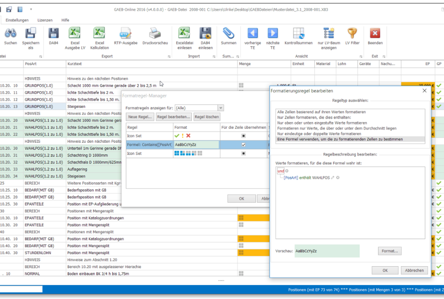Open the Einstellungen menu tab

tap(17, 20)
